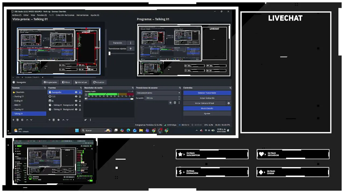Mute Desktop Audio speaker icon
The image size is (344, 193).
pos(86,99)
